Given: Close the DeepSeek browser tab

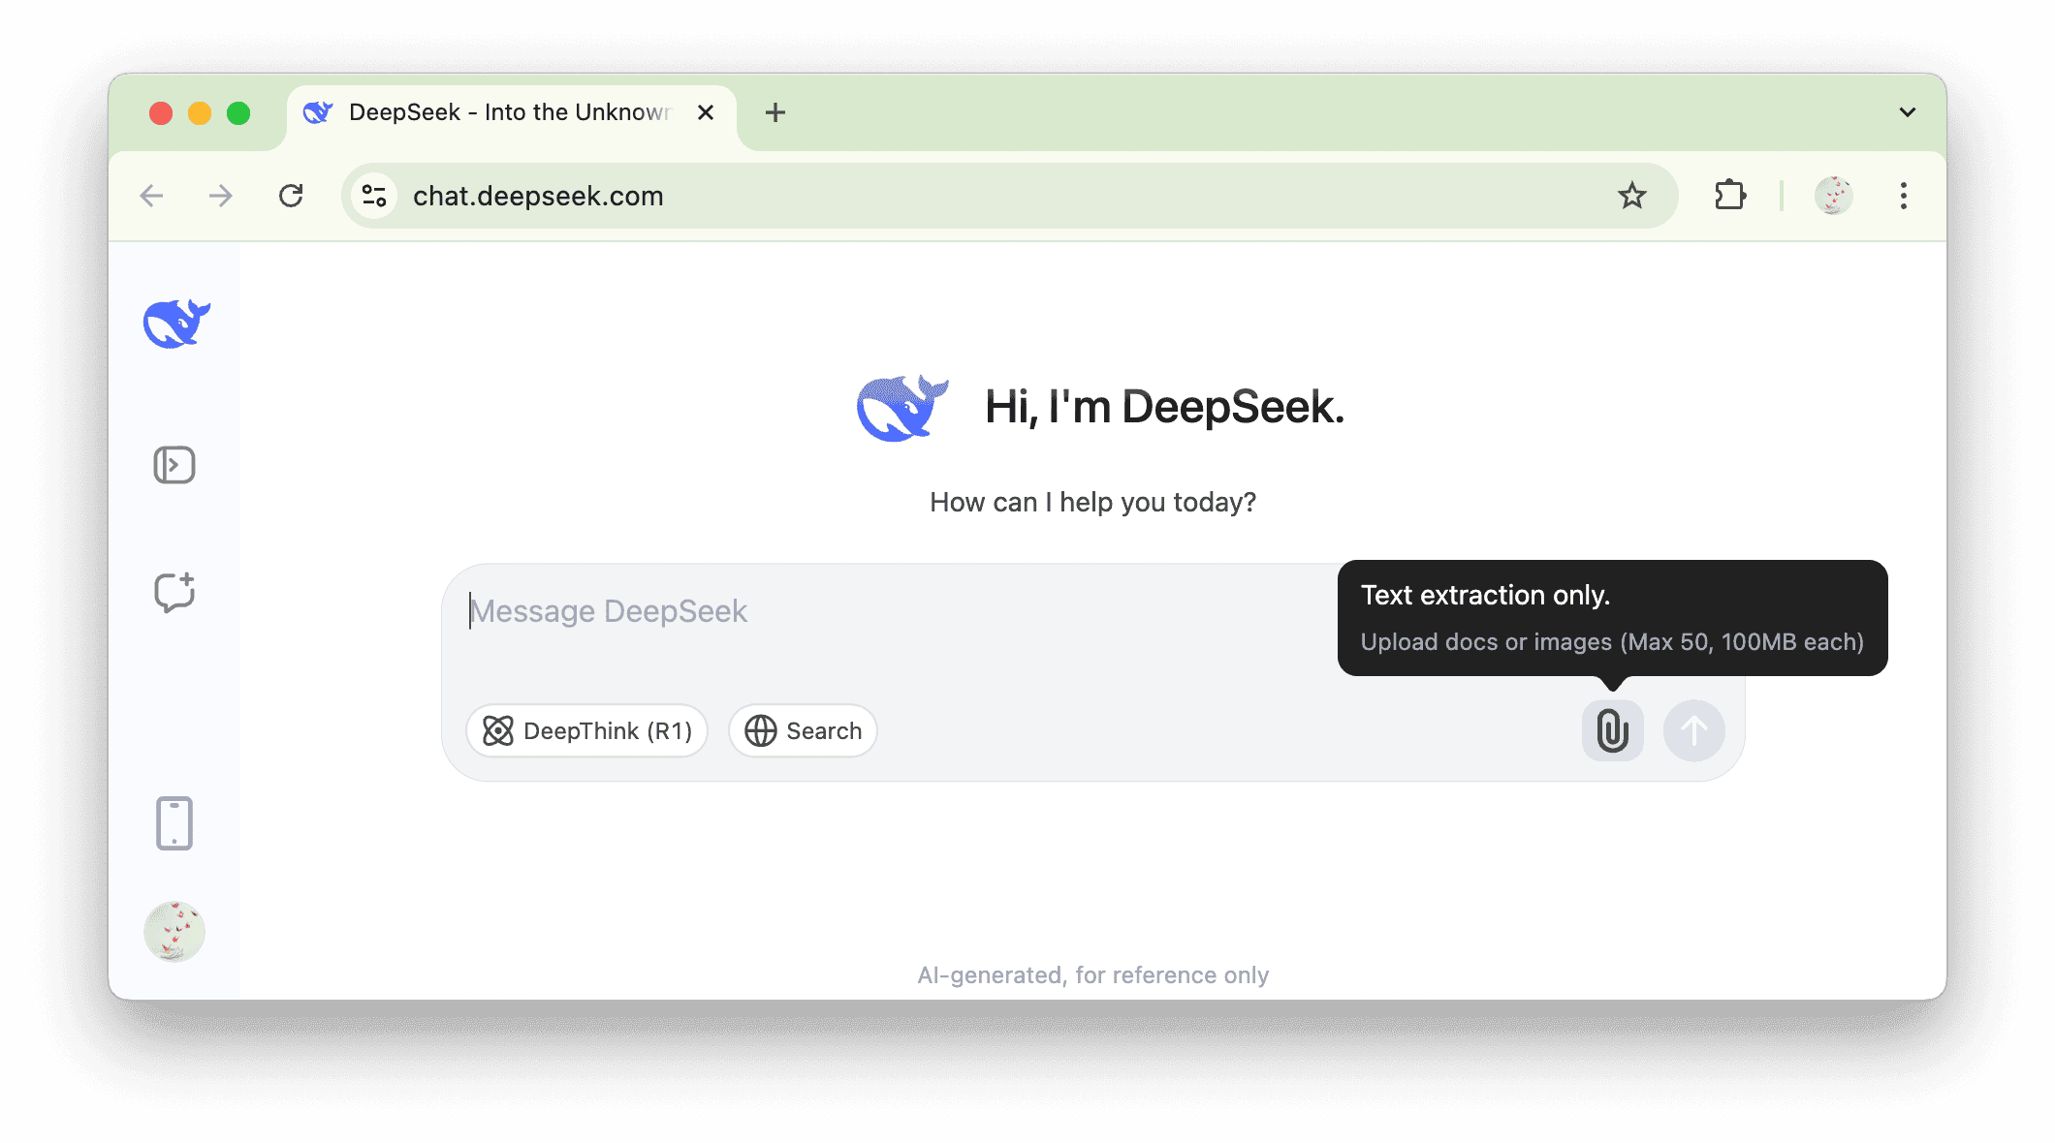Looking at the screenshot, I should tap(706, 112).
